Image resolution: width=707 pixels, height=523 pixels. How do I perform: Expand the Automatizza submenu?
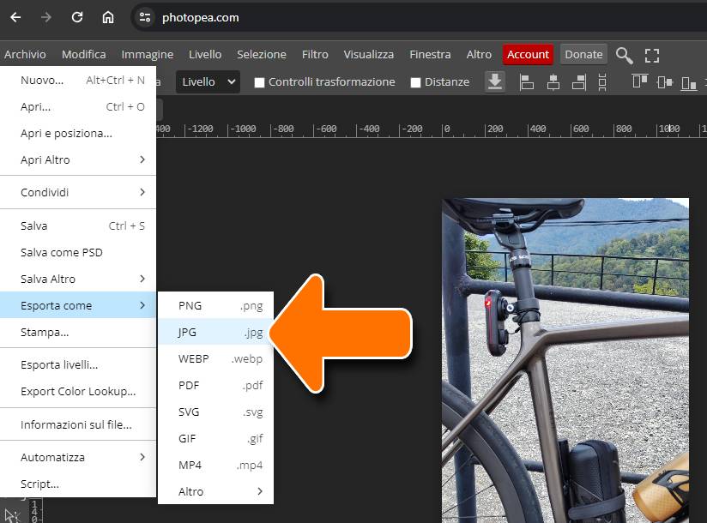coord(78,457)
